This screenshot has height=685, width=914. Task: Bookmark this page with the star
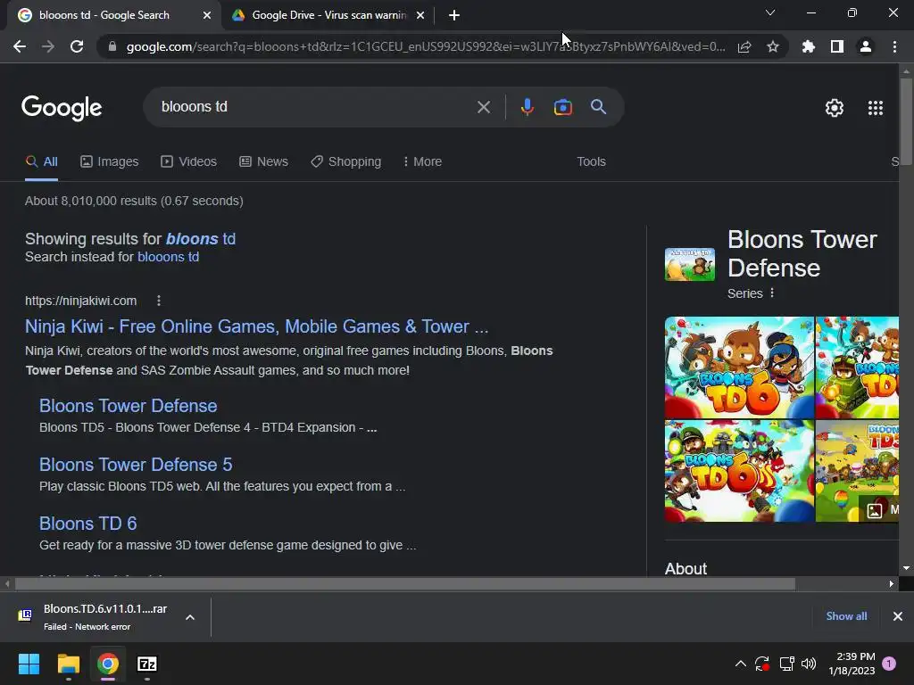click(x=773, y=46)
